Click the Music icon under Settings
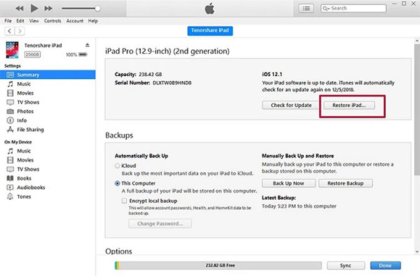420x276 pixels. click(10, 84)
